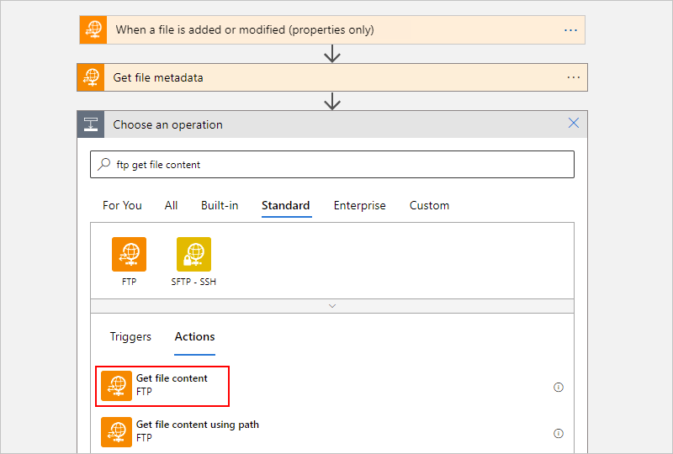Select the SFTP - SSH connector icon
Screen dimensions: 673x454
click(193, 254)
